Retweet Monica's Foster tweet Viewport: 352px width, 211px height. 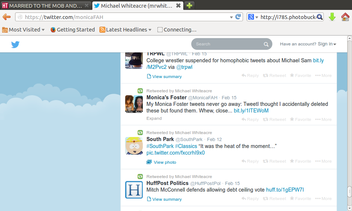point(274,119)
